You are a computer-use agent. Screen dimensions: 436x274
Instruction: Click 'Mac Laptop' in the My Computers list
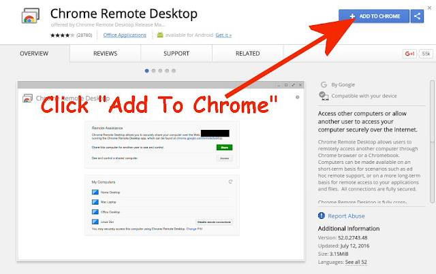(108, 202)
